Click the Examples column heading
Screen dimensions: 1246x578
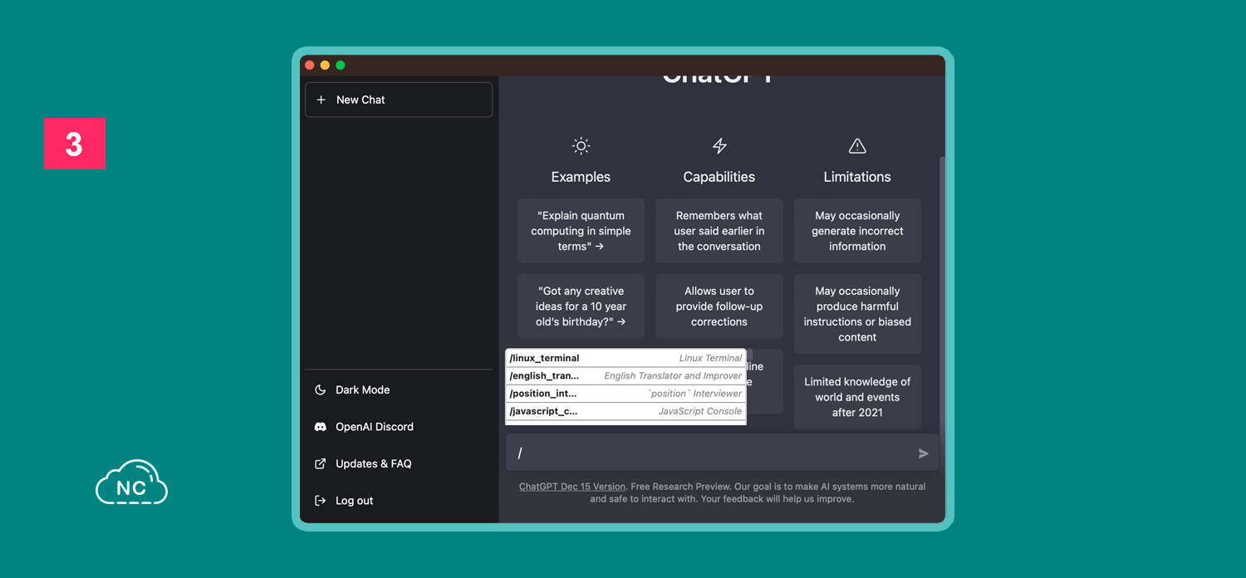(x=581, y=177)
